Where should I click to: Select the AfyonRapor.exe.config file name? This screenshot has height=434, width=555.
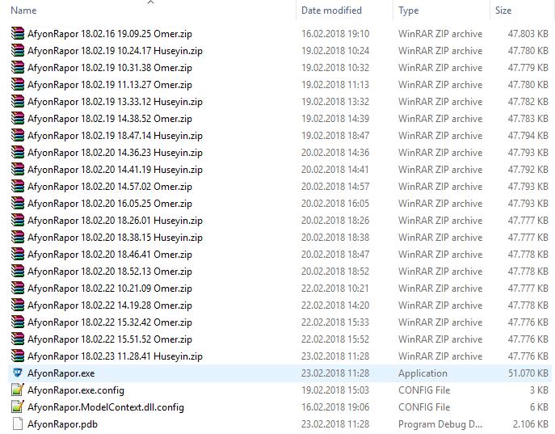(x=76, y=390)
